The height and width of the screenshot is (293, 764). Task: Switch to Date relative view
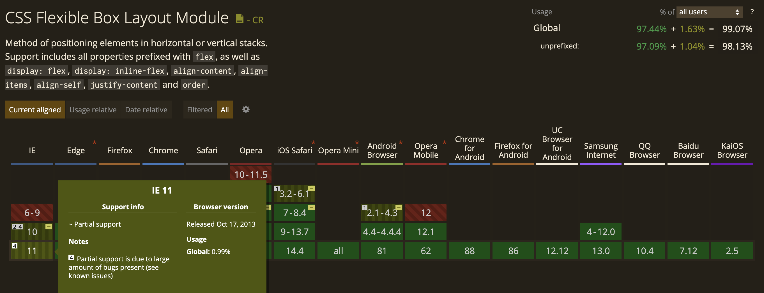tap(146, 110)
